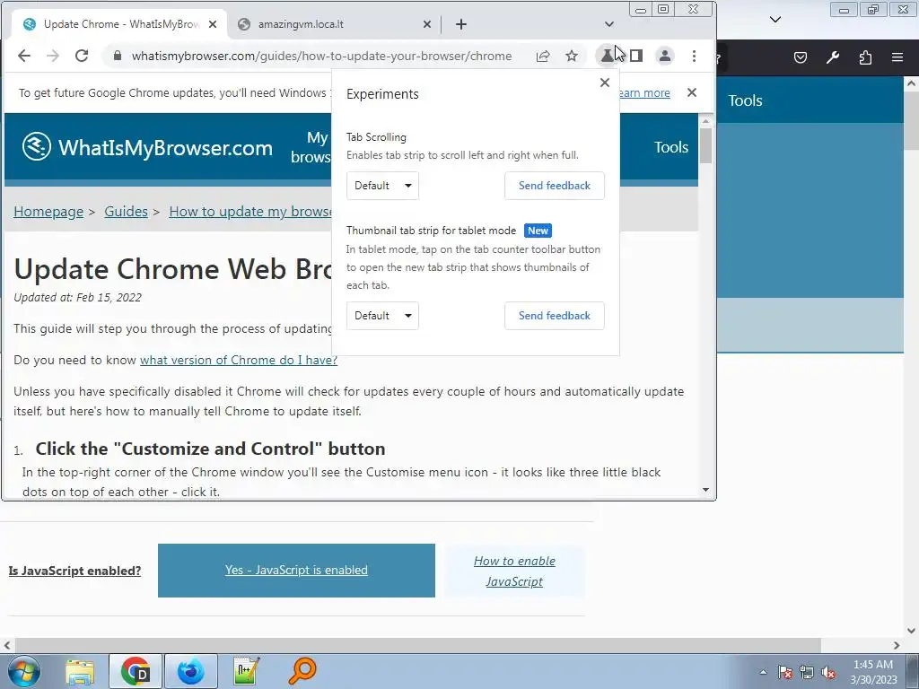Open Tab Scrolling Default dropdown

(x=382, y=186)
